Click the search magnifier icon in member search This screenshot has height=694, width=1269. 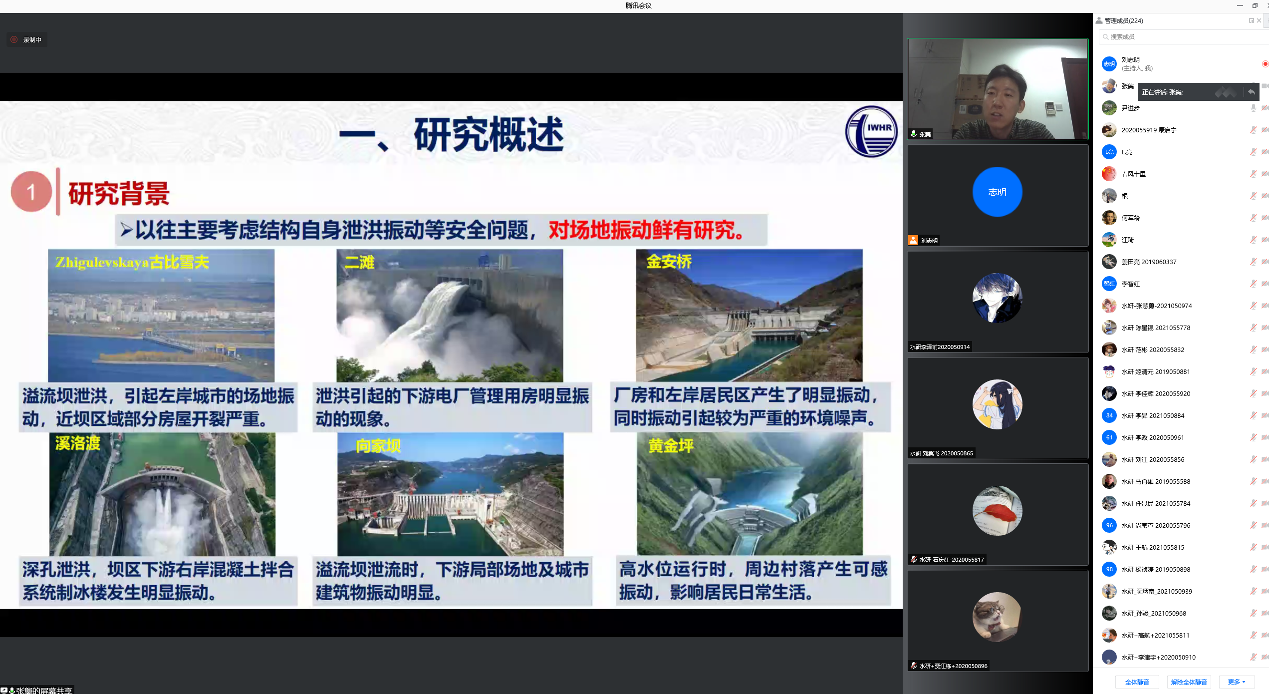(1106, 36)
